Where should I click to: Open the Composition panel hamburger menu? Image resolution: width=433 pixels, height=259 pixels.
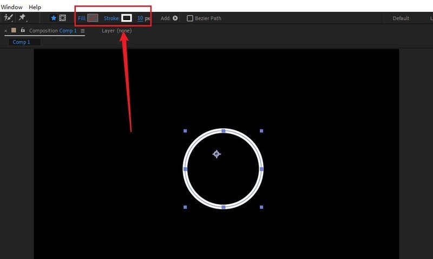coord(83,31)
